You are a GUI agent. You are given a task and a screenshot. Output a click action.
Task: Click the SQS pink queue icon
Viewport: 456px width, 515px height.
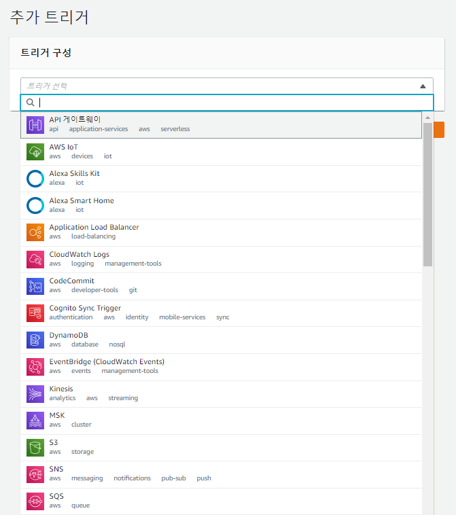click(x=35, y=501)
